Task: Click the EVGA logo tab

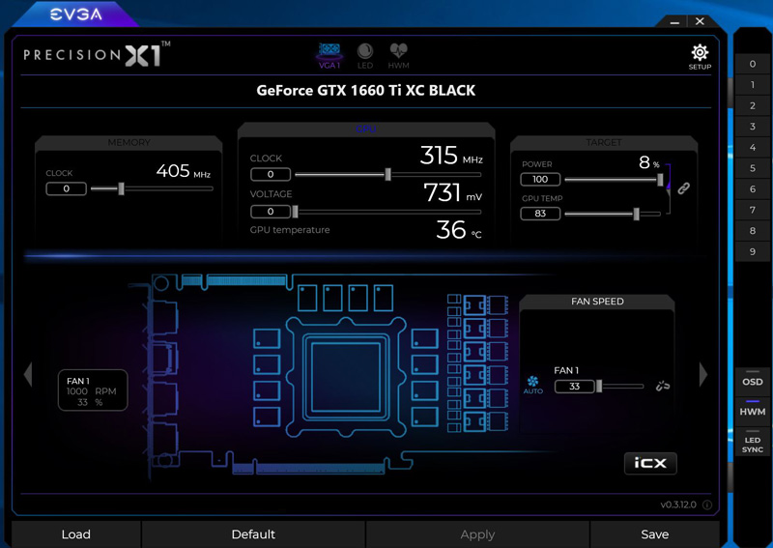Action: (76, 14)
